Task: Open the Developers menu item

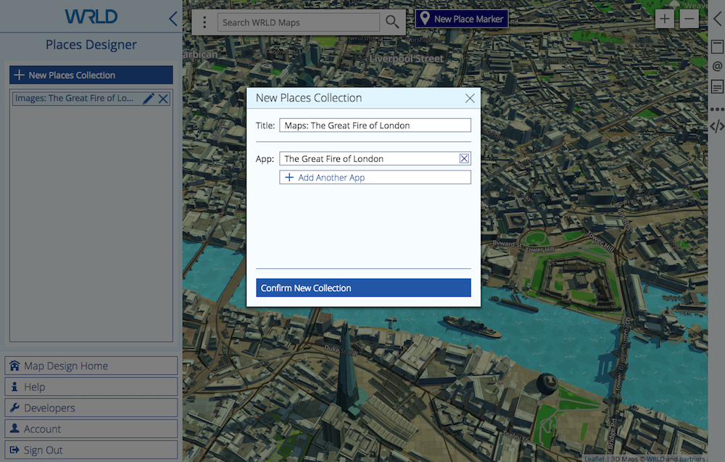Action: click(91, 408)
